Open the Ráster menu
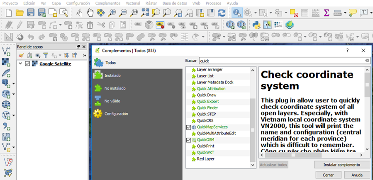 click(x=151, y=3)
